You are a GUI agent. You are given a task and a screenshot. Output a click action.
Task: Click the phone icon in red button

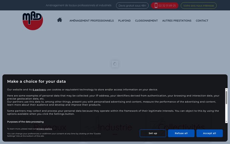pos(156,5)
